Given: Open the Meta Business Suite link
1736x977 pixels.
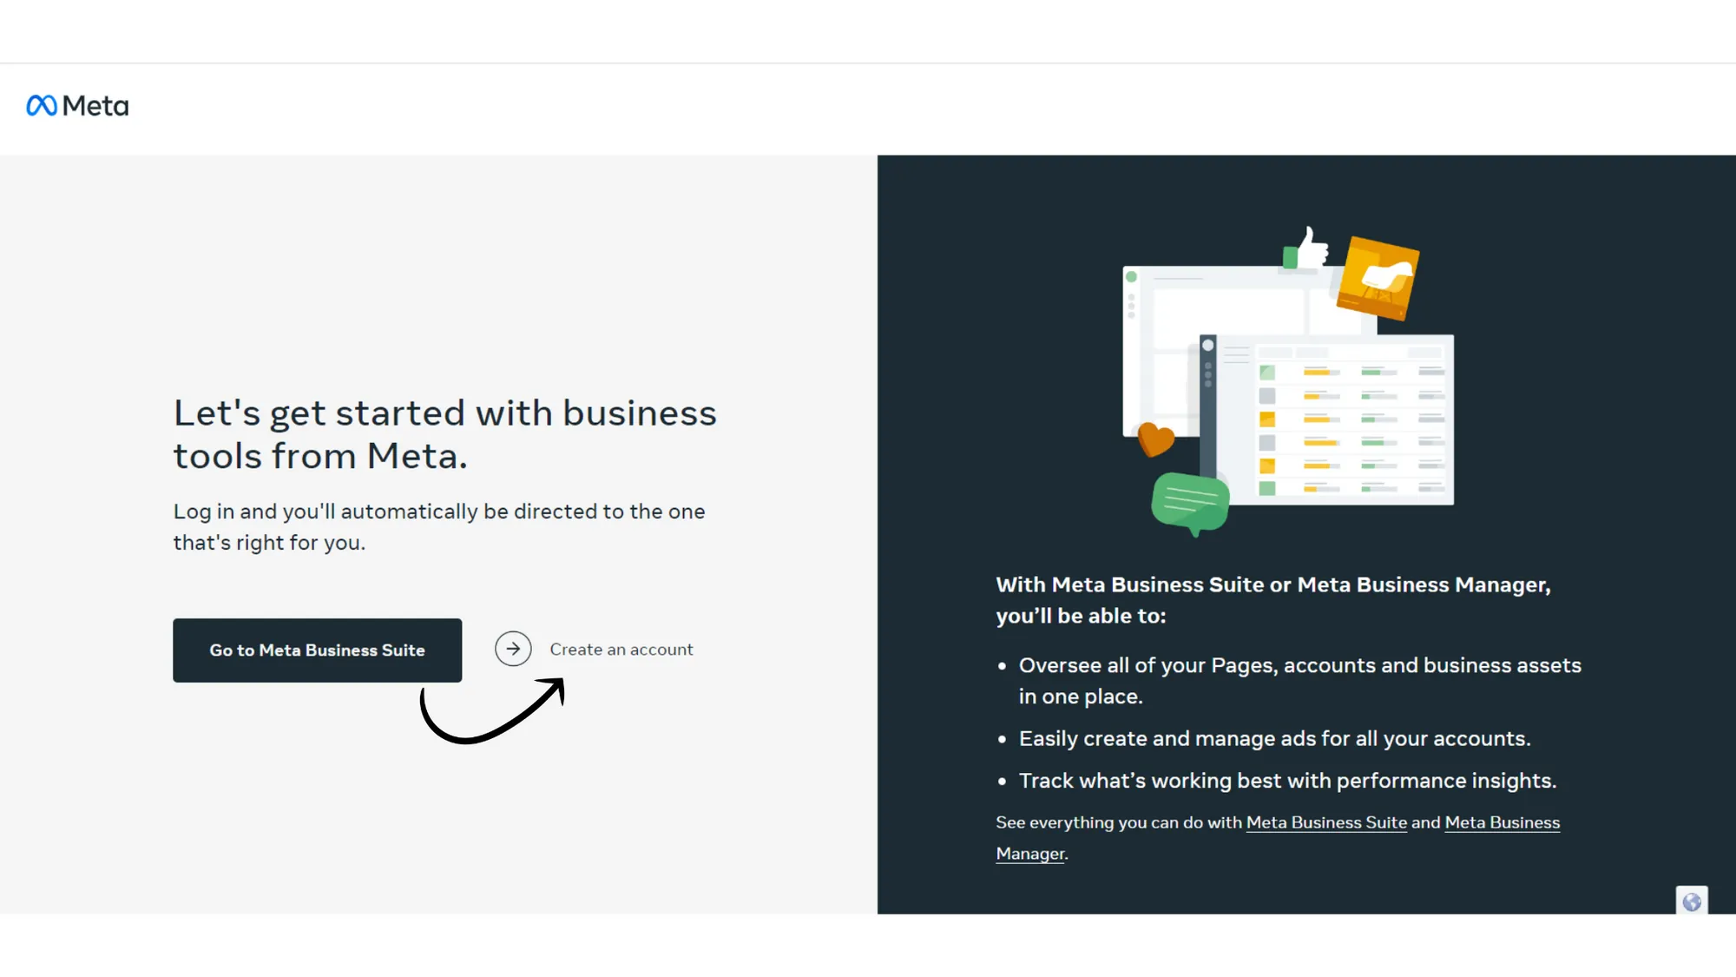Looking at the screenshot, I should 1326,822.
